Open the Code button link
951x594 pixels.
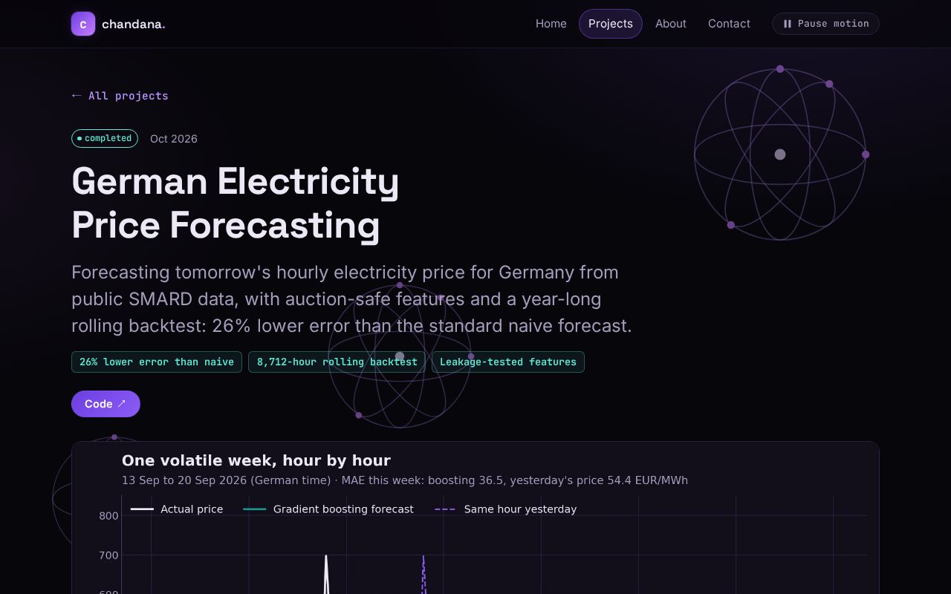[106, 404]
